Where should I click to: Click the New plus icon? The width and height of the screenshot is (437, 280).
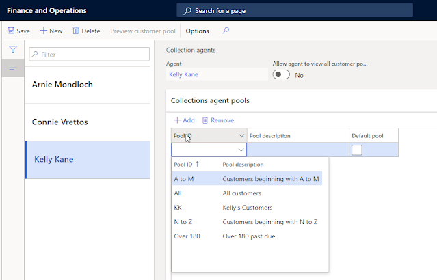point(44,31)
